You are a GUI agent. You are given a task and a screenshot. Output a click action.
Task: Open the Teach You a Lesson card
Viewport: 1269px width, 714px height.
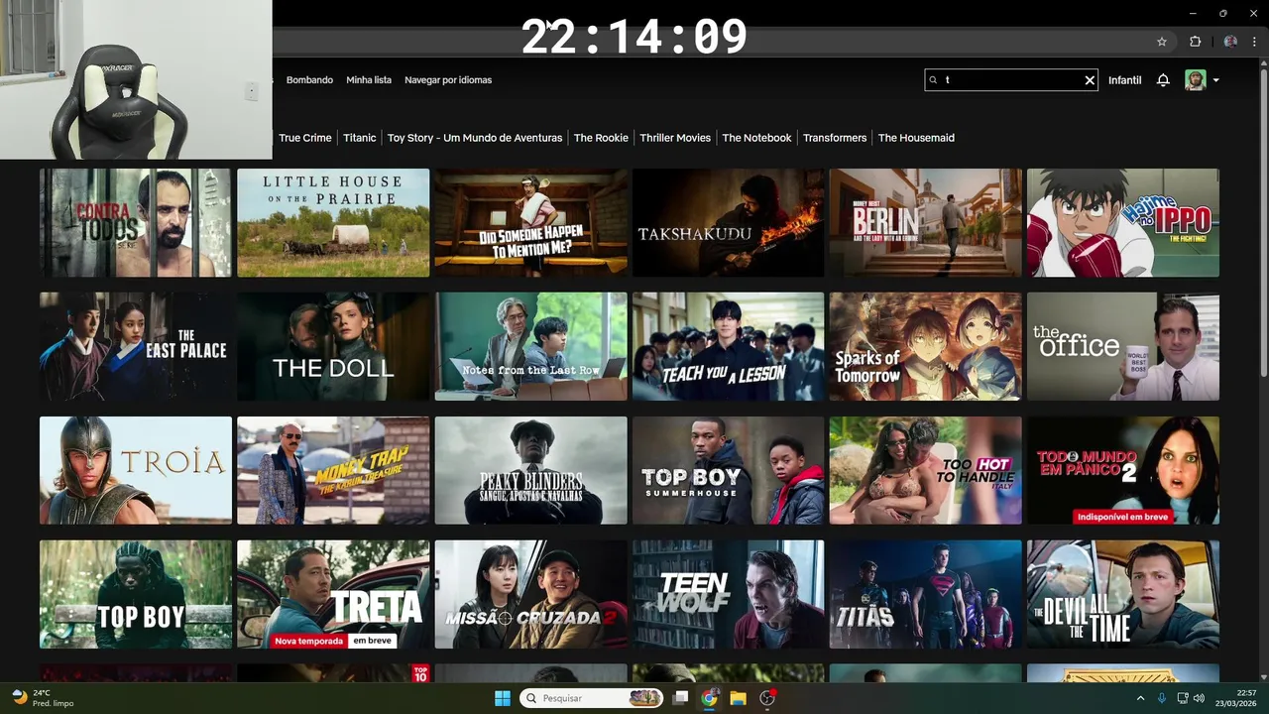729,346
